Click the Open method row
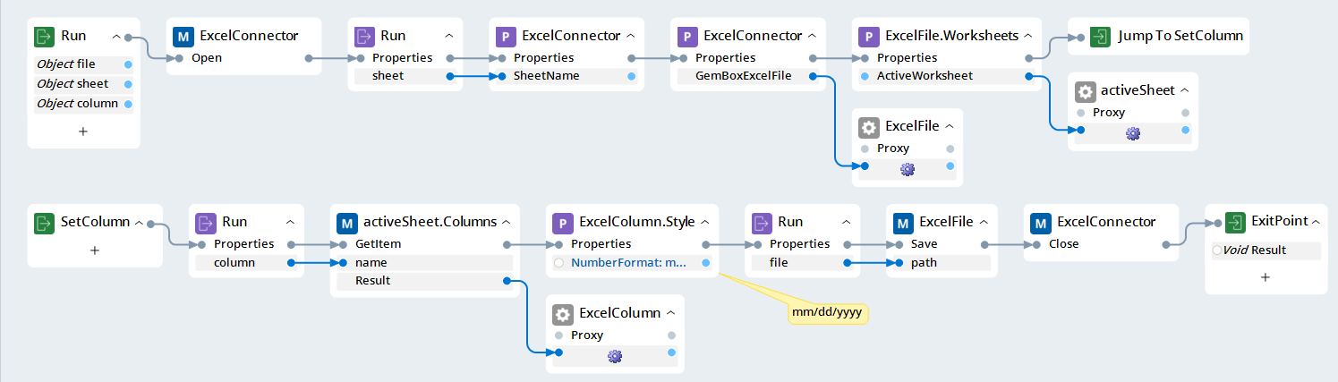1338x382 pixels. tap(243, 58)
